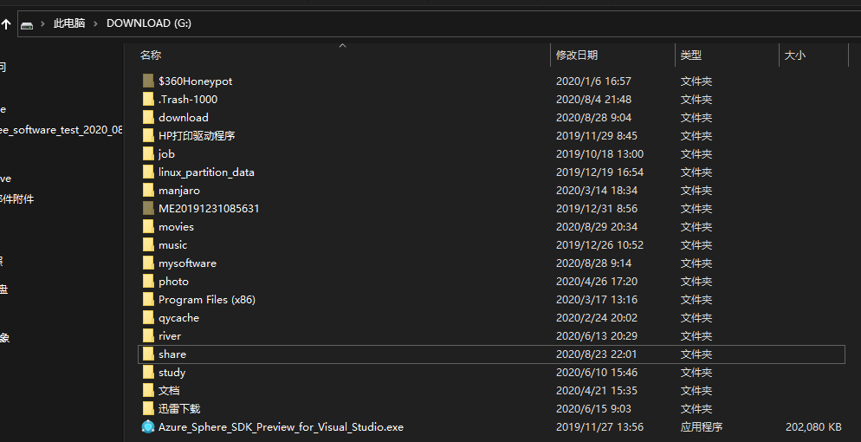
Task: Click the 迅雷下载 folder icon
Action: 148,408
